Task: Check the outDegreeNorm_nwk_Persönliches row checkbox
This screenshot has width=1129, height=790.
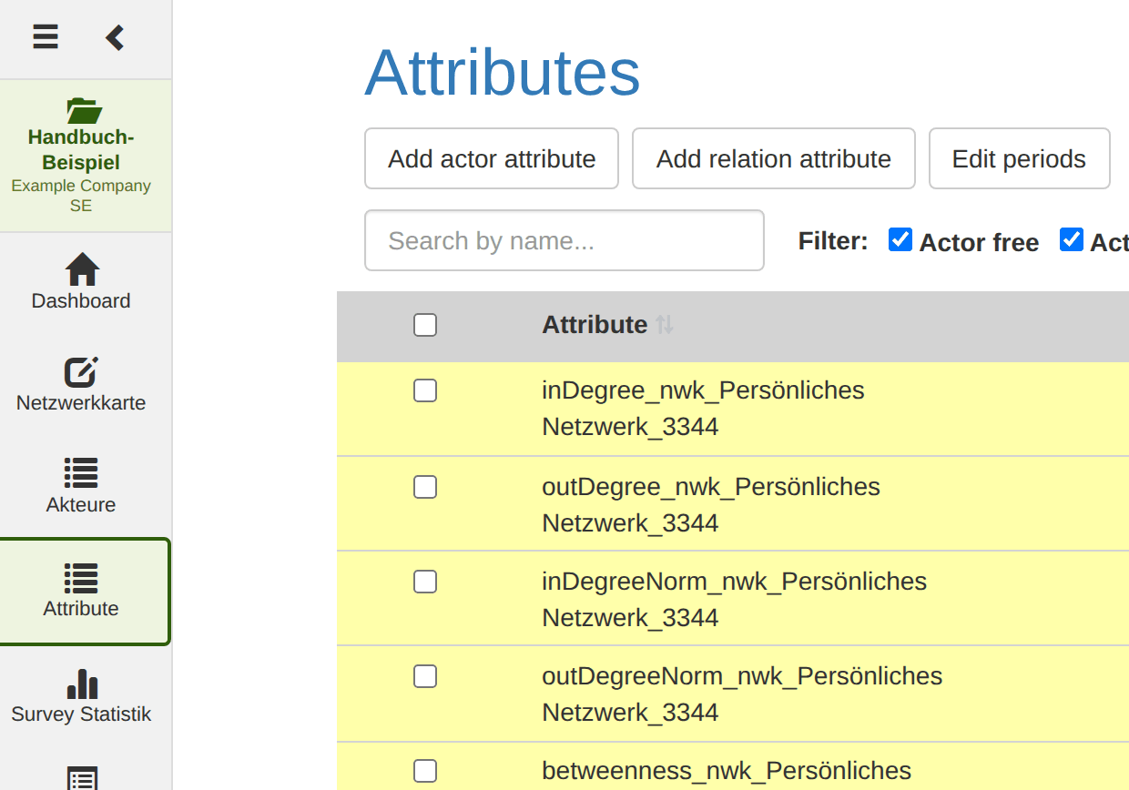Action: [x=425, y=676]
